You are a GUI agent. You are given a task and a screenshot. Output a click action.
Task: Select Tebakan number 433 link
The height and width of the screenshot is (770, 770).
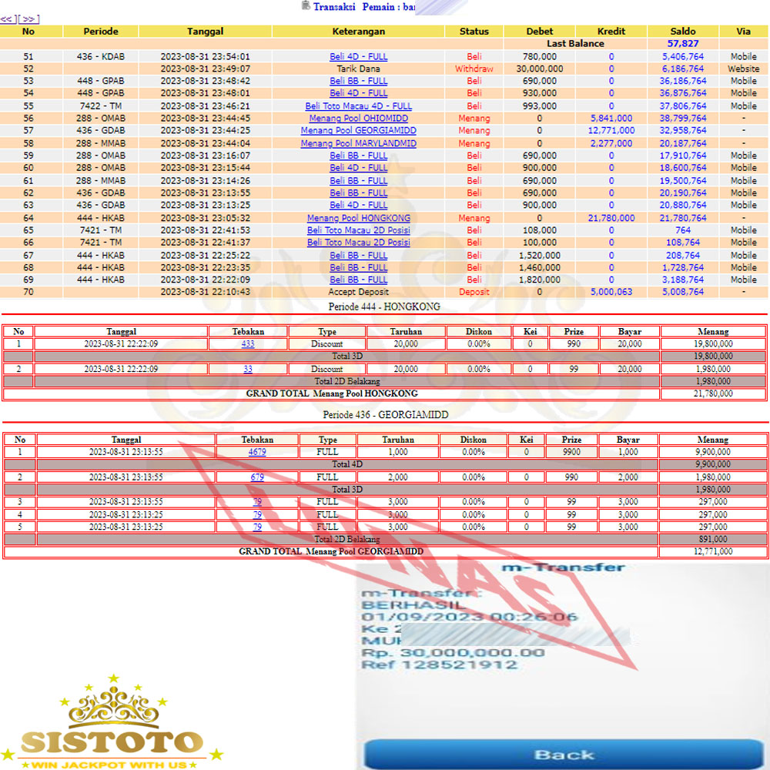coord(247,344)
